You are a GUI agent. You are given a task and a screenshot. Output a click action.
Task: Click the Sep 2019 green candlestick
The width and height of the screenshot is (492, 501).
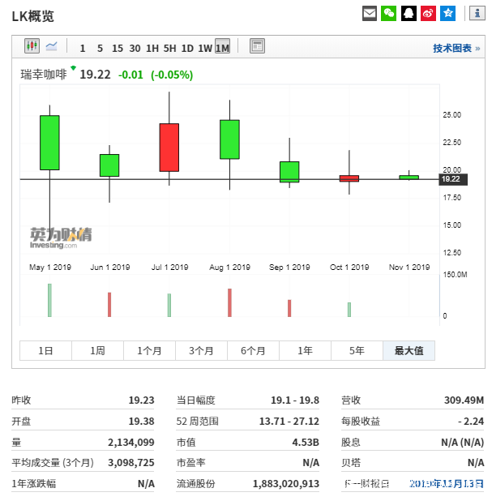289,172
